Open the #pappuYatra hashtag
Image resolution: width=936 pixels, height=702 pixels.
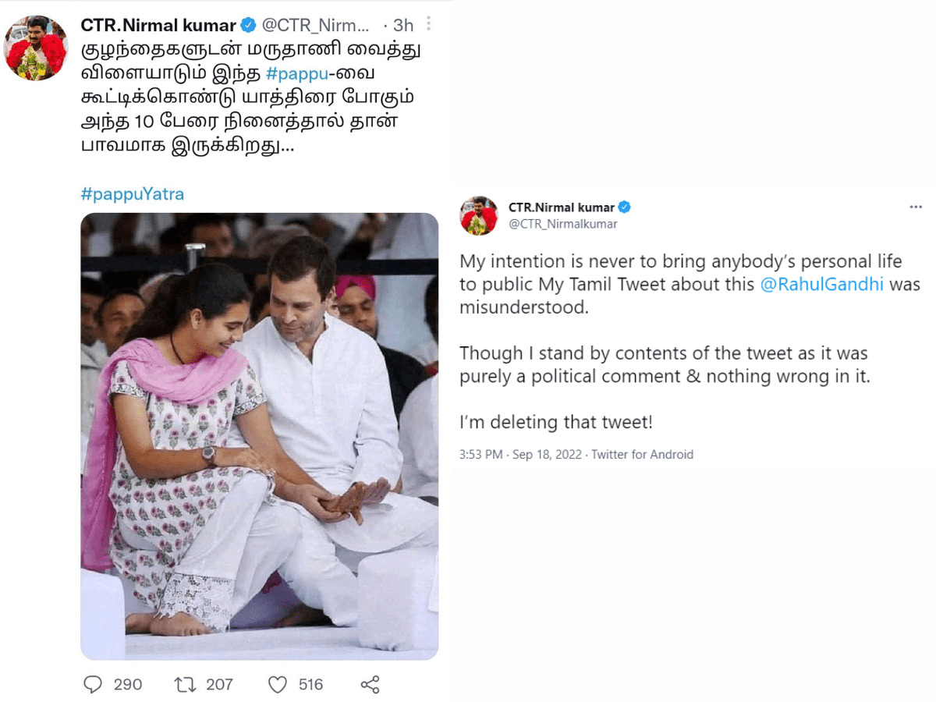(x=133, y=194)
